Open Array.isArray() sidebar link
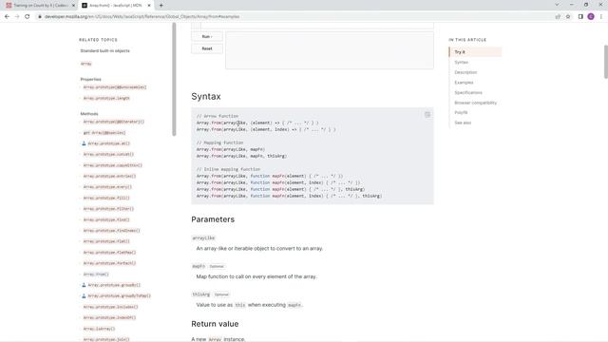 click(x=99, y=329)
